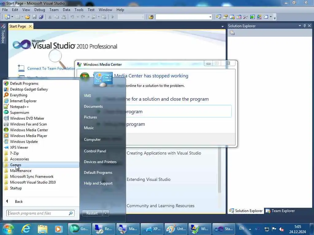Select the Start Page document tab
This screenshot has width=314, height=235.
click(x=17, y=26)
